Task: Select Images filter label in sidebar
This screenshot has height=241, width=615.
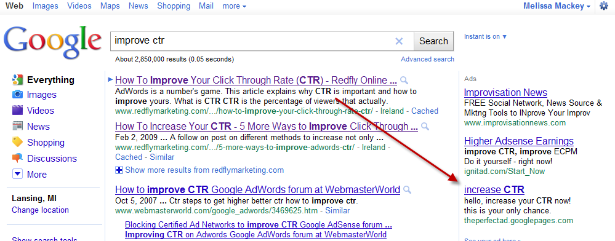Action: click(x=42, y=95)
